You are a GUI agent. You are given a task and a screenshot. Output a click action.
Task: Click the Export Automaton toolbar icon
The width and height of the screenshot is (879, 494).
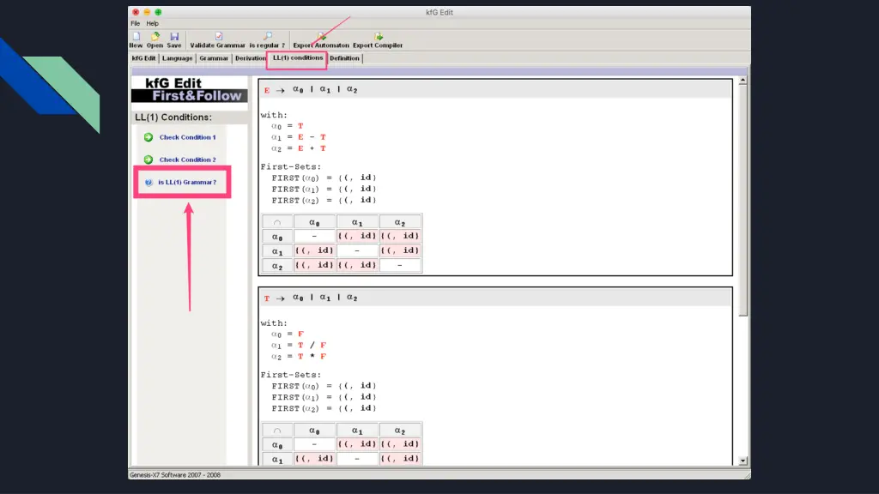pyautogui.click(x=321, y=36)
